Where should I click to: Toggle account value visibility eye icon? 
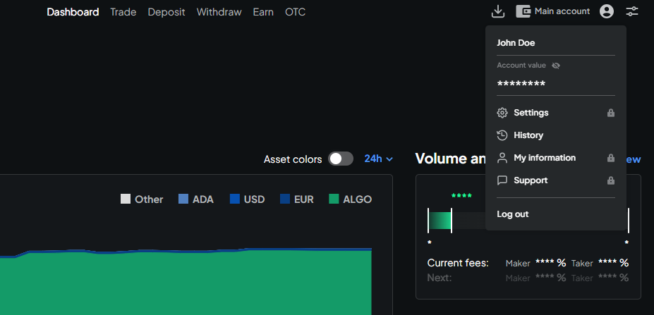[x=556, y=66]
